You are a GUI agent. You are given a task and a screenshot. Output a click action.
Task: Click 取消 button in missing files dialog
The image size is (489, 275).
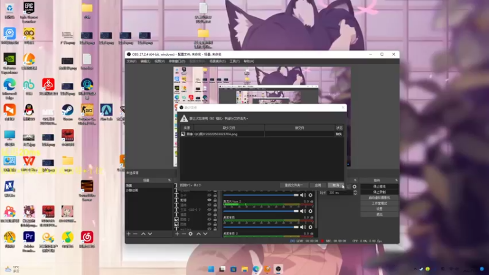336,185
